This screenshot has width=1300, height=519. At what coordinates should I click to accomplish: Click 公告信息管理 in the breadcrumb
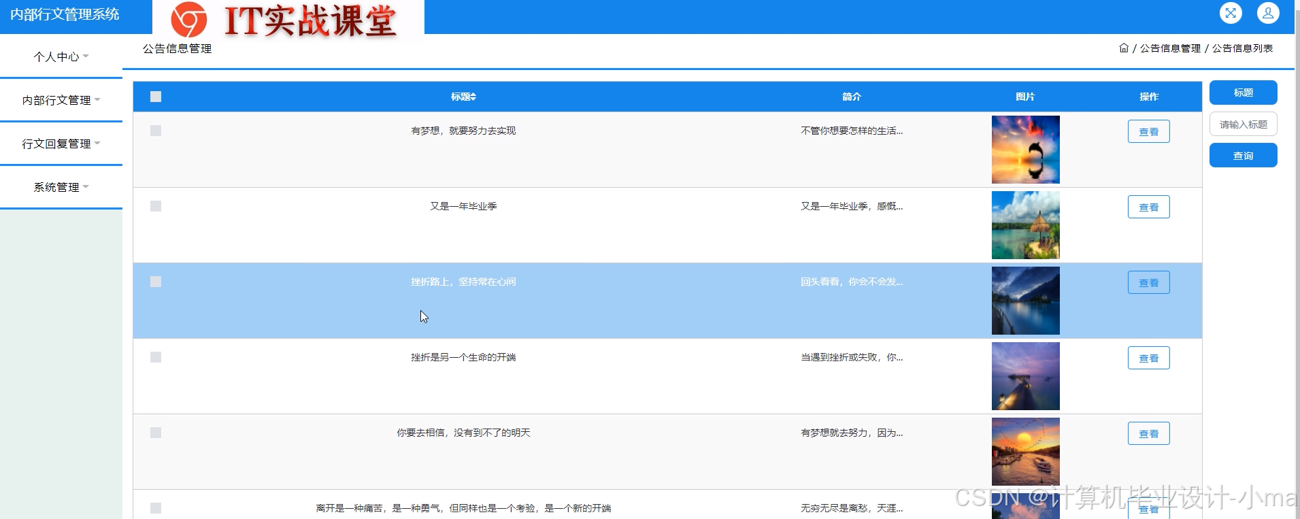tap(1170, 48)
